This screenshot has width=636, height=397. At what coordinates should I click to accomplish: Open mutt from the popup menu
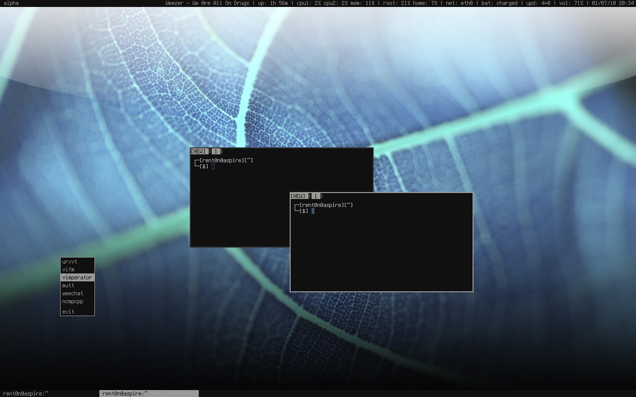[78, 285]
